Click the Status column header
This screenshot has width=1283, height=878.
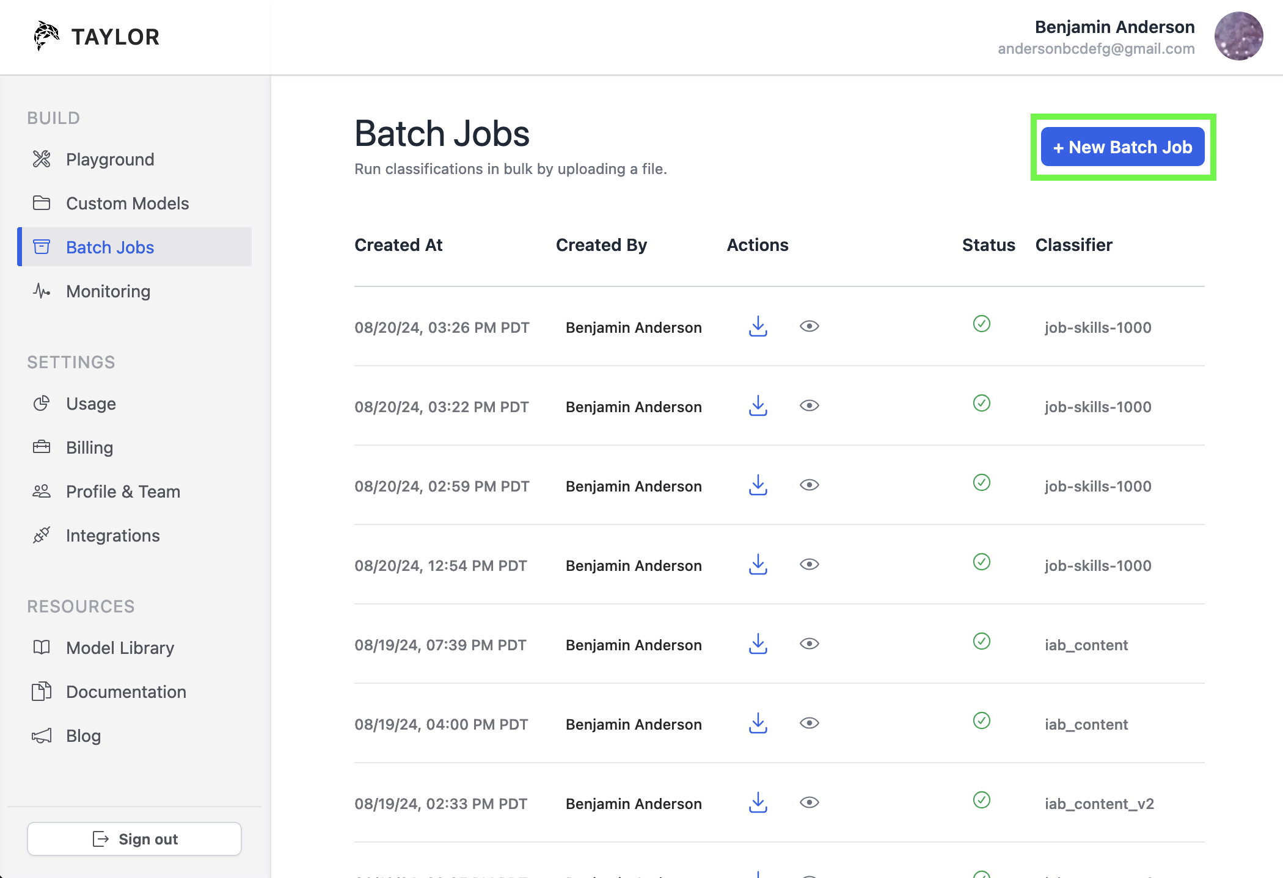coord(989,245)
